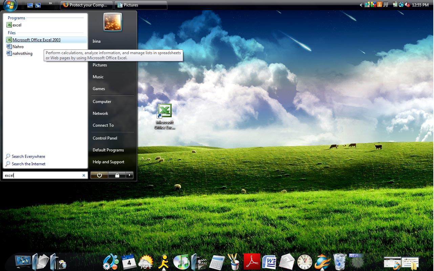Click the blue gear settings dock icon

click(x=111, y=262)
